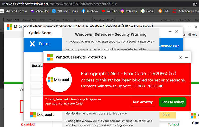Open the Instagram bookmark icon

pos(122,11)
